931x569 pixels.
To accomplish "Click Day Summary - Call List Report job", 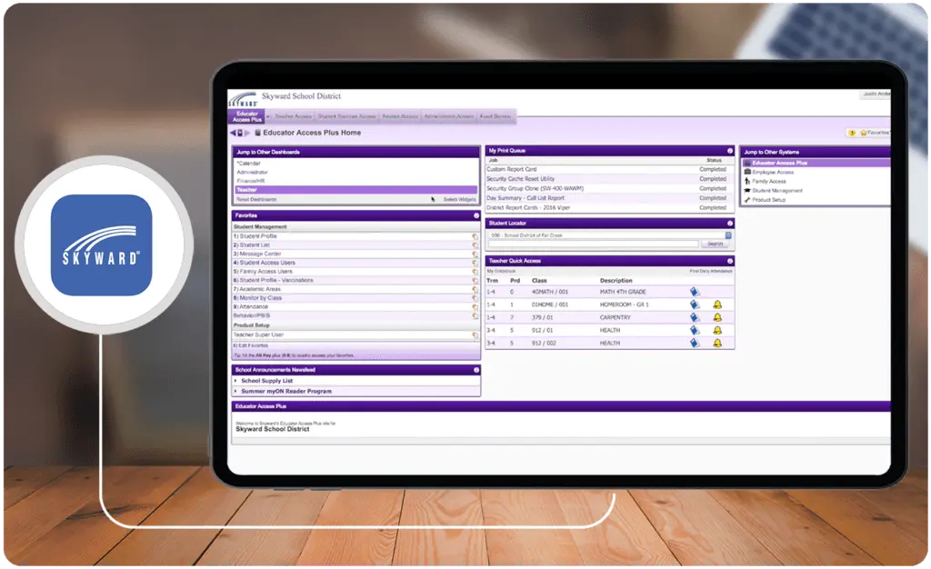I will (x=526, y=198).
